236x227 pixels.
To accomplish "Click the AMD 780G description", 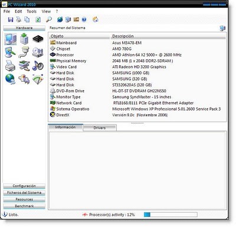I will pyautogui.click(x=122, y=49).
